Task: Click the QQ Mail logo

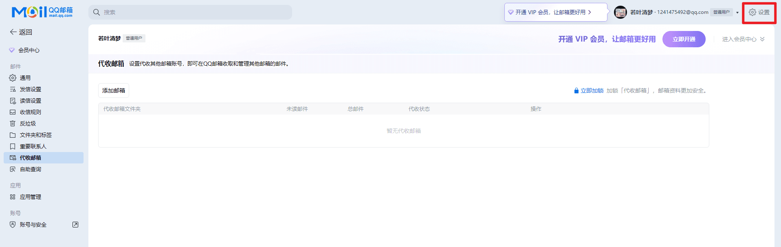Action: pos(42,12)
